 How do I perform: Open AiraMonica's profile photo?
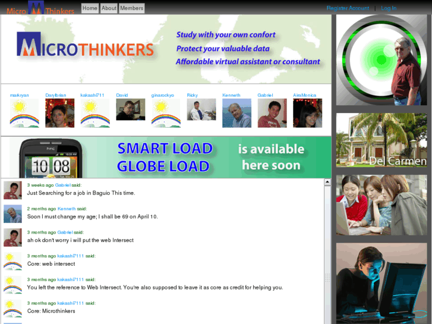click(307, 113)
